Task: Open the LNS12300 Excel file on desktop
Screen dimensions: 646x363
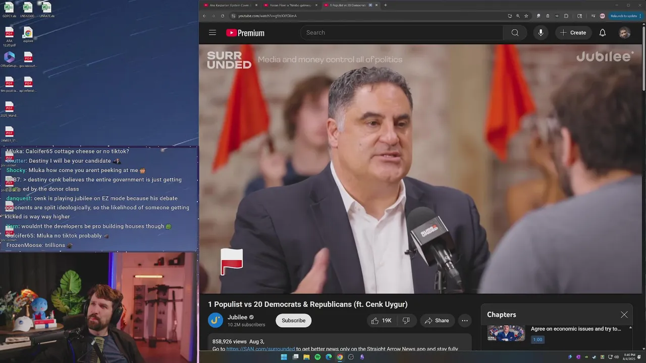Action: click(28, 10)
